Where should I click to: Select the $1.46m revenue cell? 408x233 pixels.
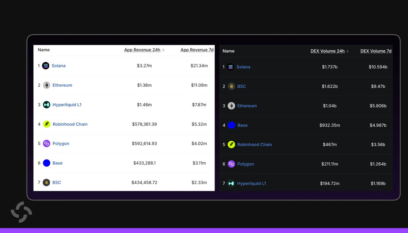point(144,105)
